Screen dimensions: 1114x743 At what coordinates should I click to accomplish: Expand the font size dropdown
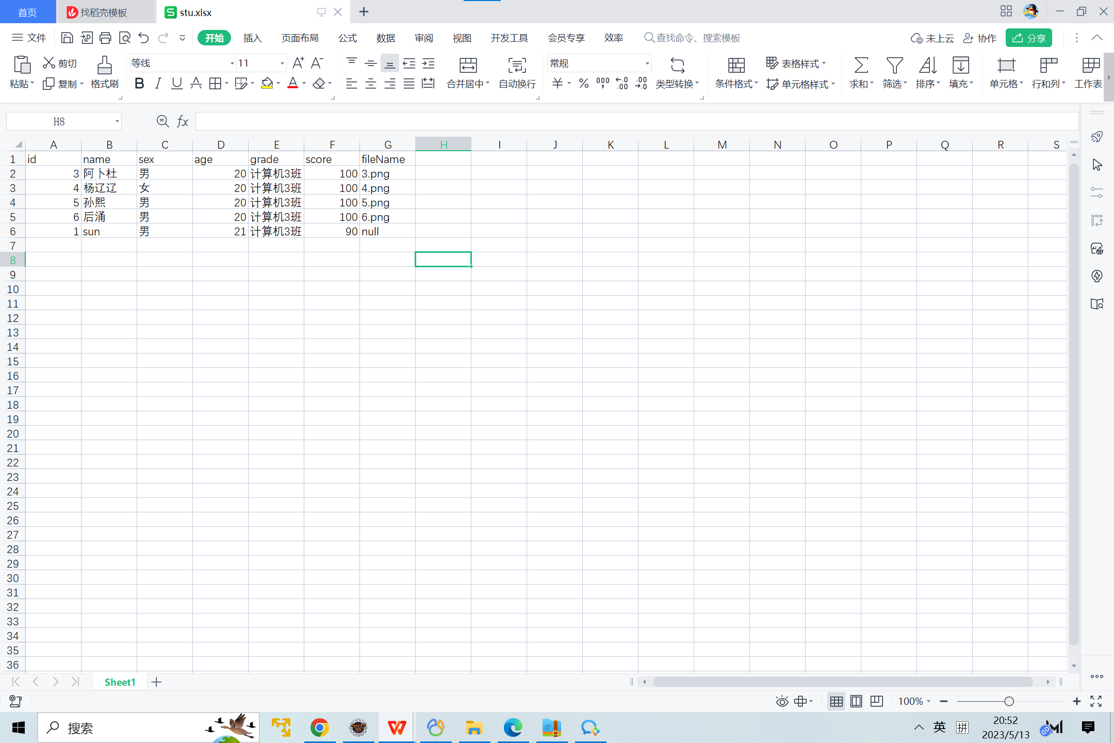point(282,63)
